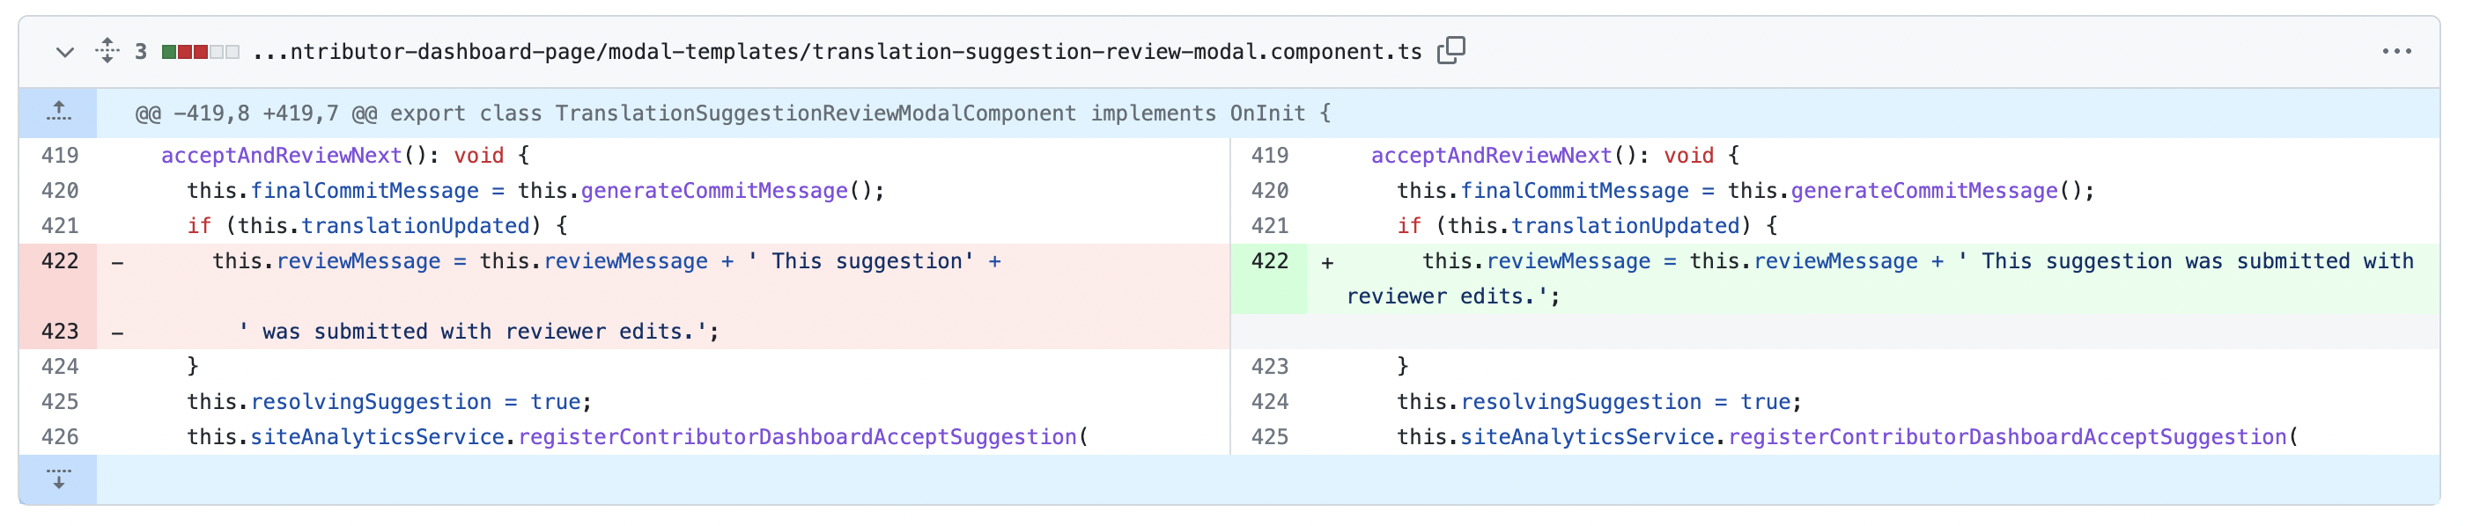Open the kebab menu for this file diff
This screenshot has height=526, width=2480.
pos(2397,51)
